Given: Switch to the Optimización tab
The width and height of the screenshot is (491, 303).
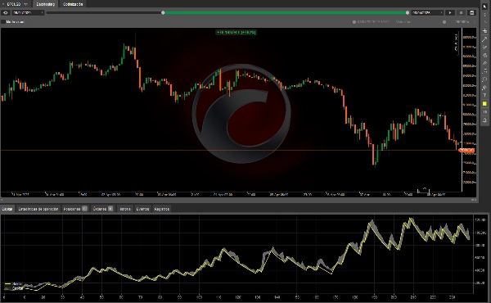Looking at the screenshot, I should point(73,4).
